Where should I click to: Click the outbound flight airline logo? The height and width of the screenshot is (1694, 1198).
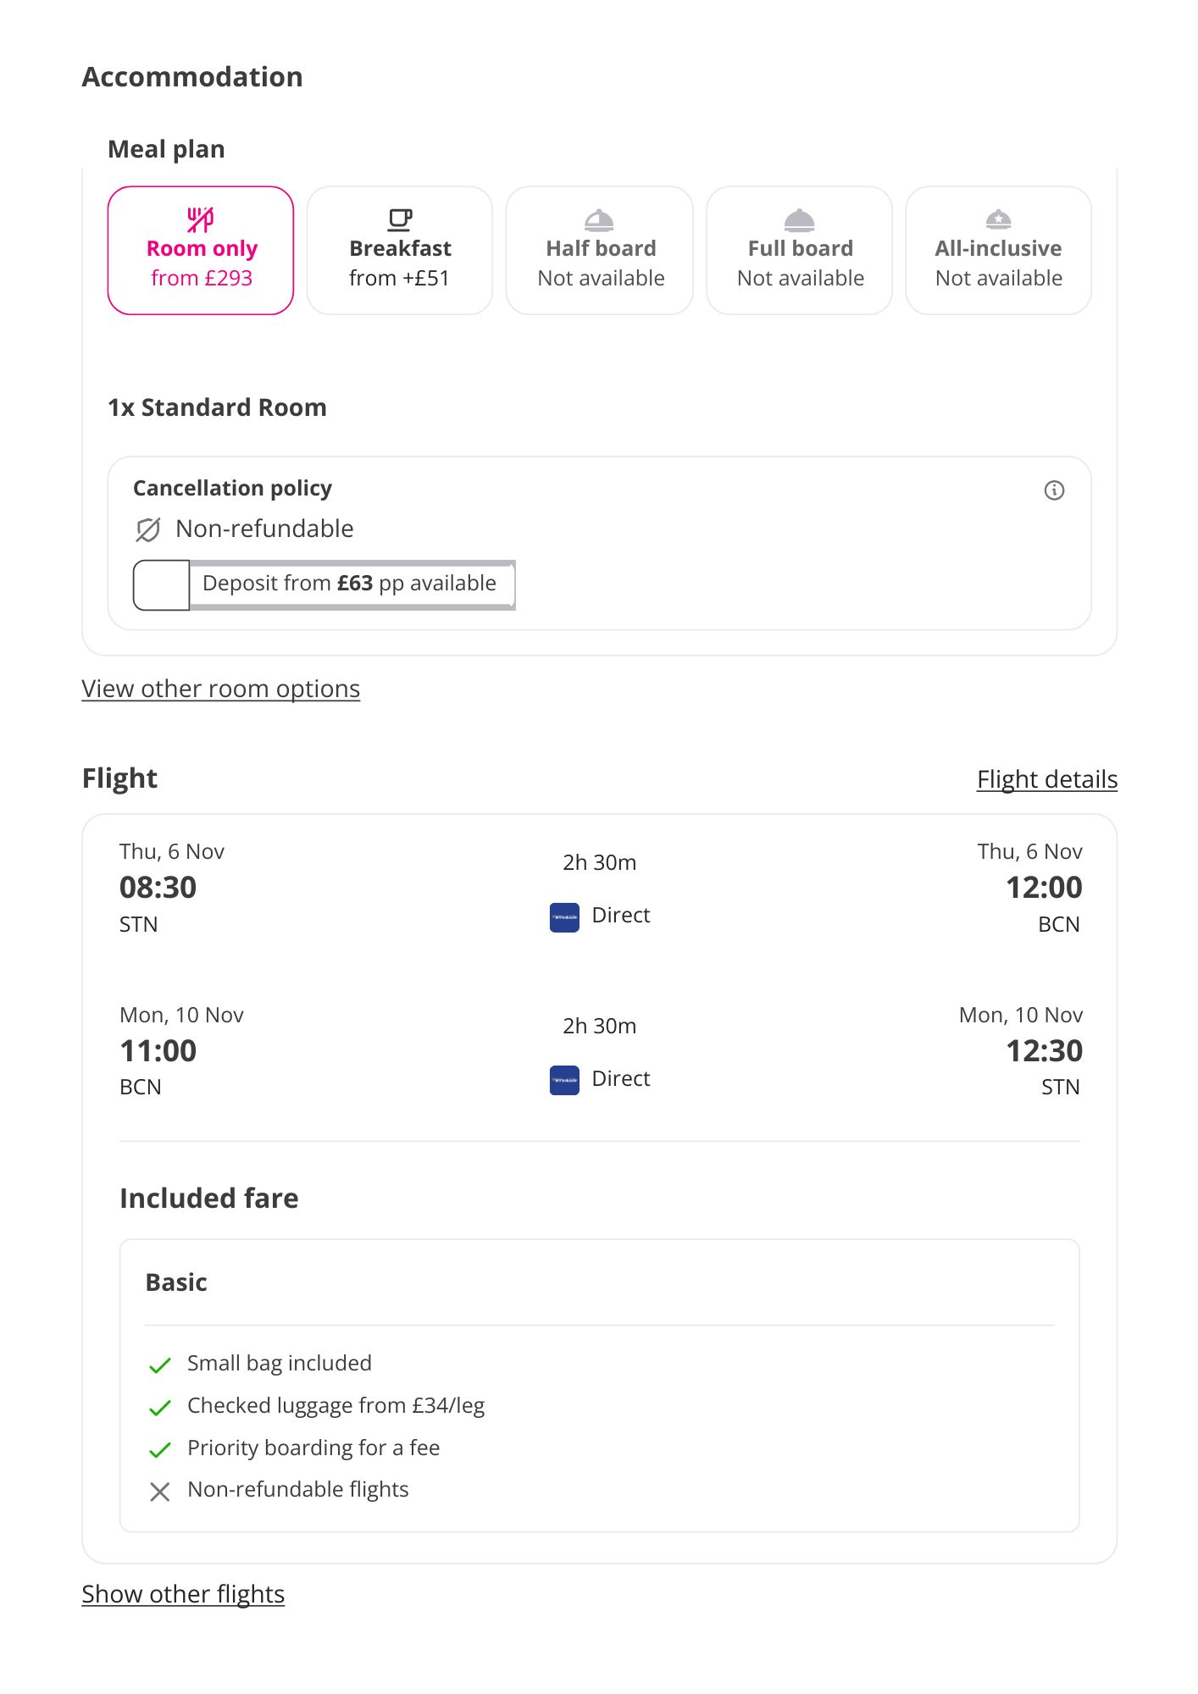pos(564,917)
